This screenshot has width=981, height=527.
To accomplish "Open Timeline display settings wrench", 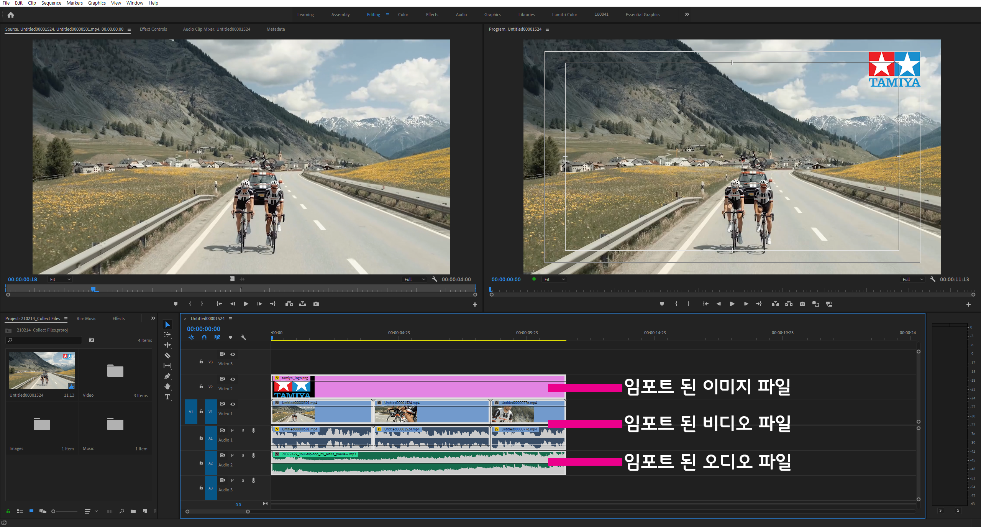I will [x=243, y=338].
